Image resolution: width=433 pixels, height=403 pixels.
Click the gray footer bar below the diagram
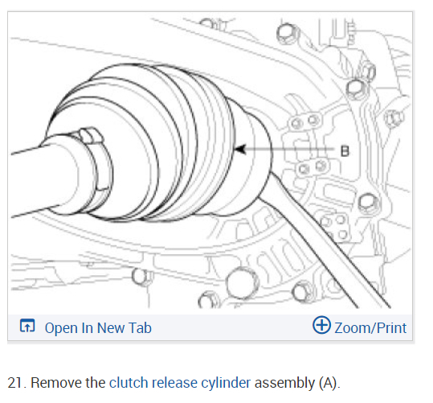tap(210, 327)
